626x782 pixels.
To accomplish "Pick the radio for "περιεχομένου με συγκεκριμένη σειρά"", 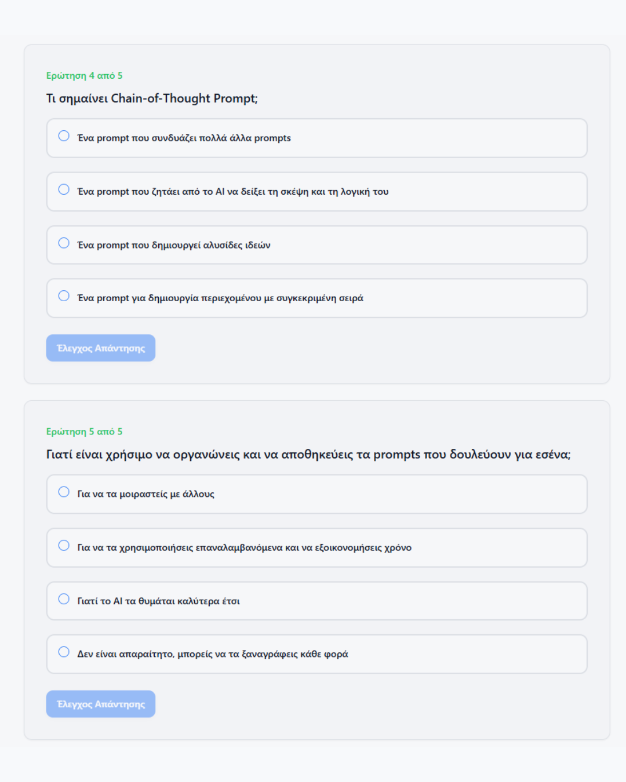I will pyautogui.click(x=64, y=296).
